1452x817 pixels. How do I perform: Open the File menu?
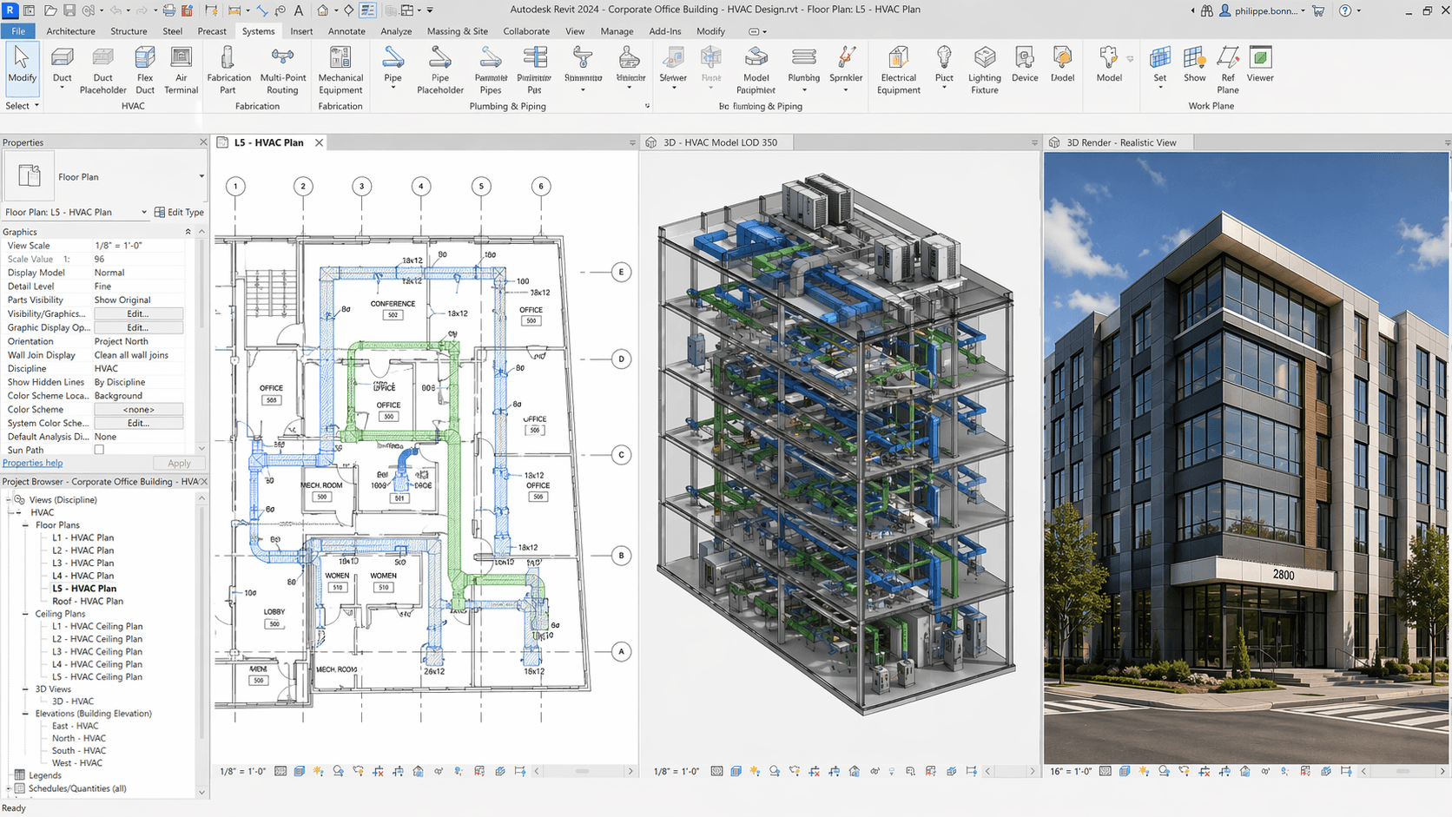click(18, 31)
